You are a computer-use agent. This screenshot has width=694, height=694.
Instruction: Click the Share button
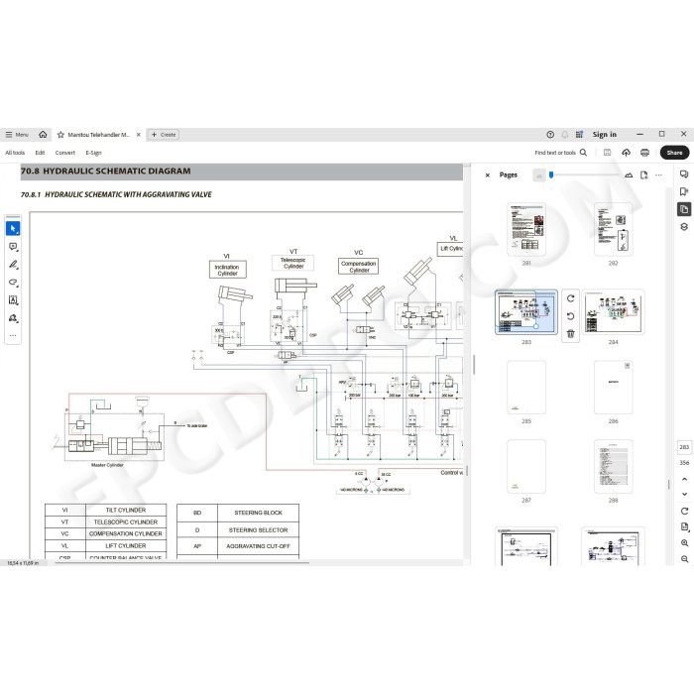674,153
